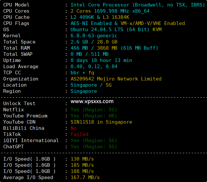Select the "TCP CC" label
Image resolution: width=207 pixels, height=182 pixels.
(12, 73)
